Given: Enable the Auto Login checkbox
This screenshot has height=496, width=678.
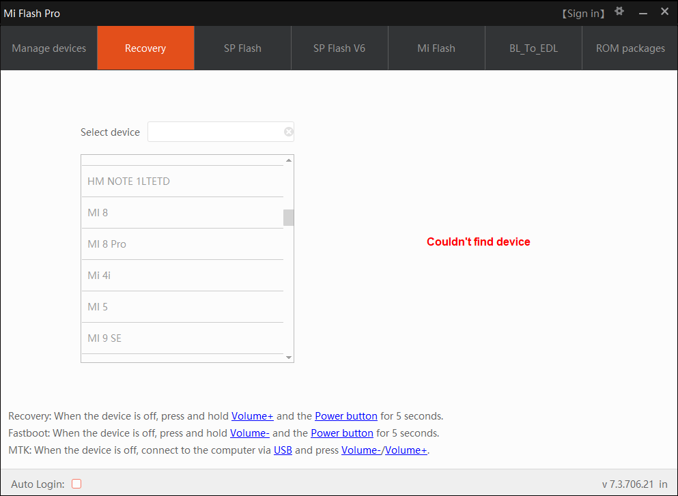Looking at the screenshot, I should (76, 483).
